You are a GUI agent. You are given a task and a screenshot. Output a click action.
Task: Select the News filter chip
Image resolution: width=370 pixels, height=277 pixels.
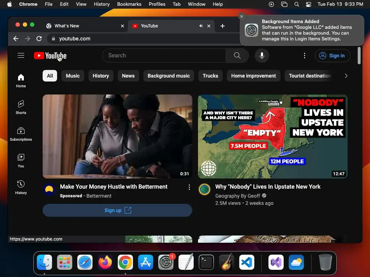click(128, 76)
